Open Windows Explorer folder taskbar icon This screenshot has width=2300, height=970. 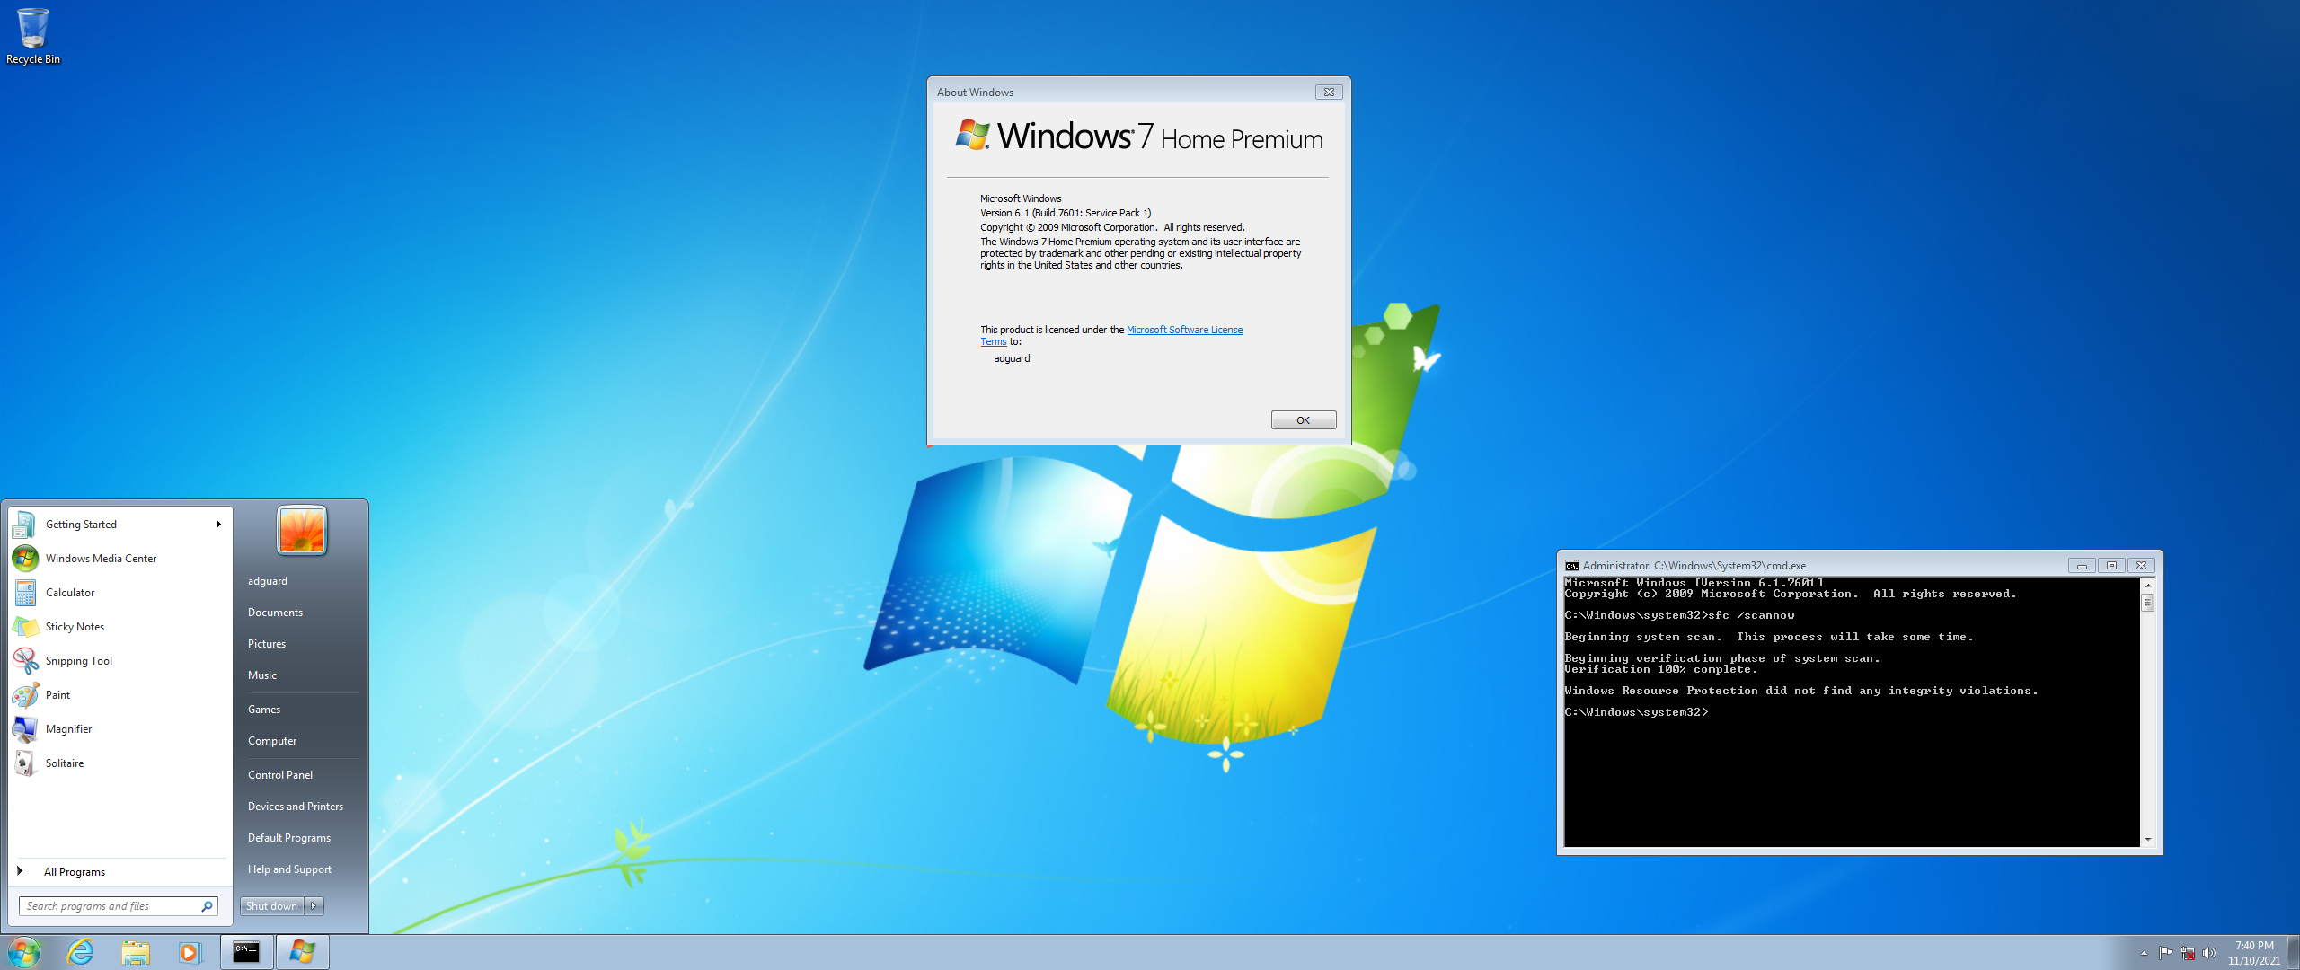point(136,952)
